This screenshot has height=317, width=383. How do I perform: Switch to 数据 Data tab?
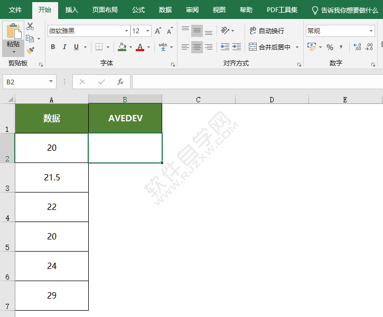tap(165, 9)
